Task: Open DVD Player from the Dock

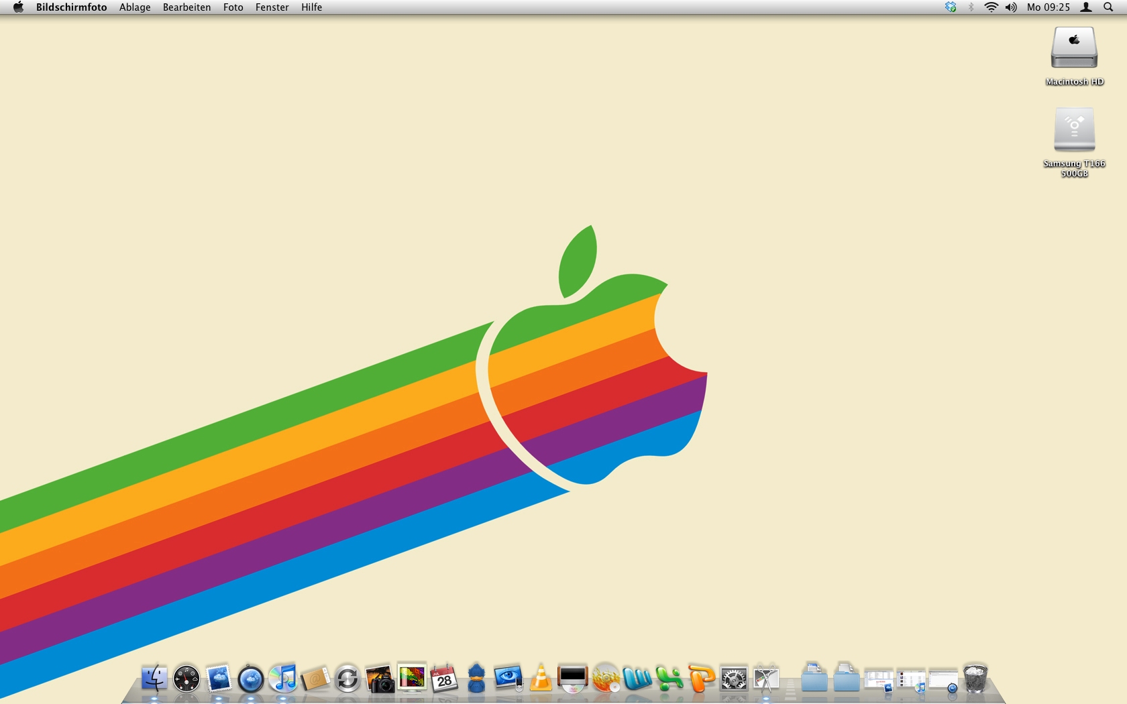Action: pyautogui.click(x=573, y=679)
